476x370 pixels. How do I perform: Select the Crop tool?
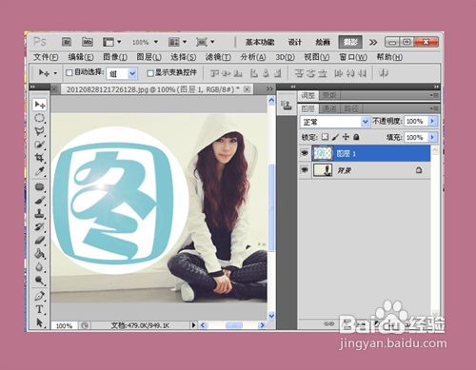(39, 158)
